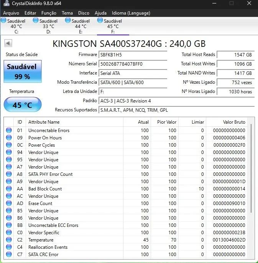
Task: Select the Power On Hours attribute name
Action: [45, 138]
